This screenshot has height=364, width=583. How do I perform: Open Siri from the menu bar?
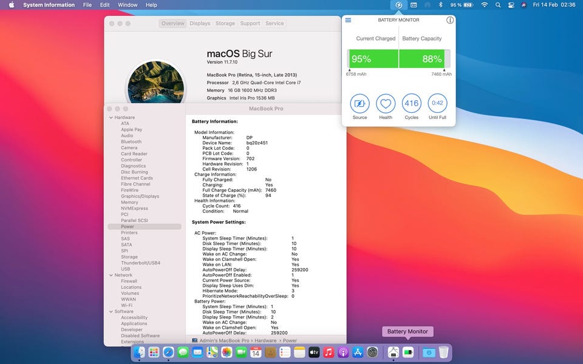click(524, 5)
